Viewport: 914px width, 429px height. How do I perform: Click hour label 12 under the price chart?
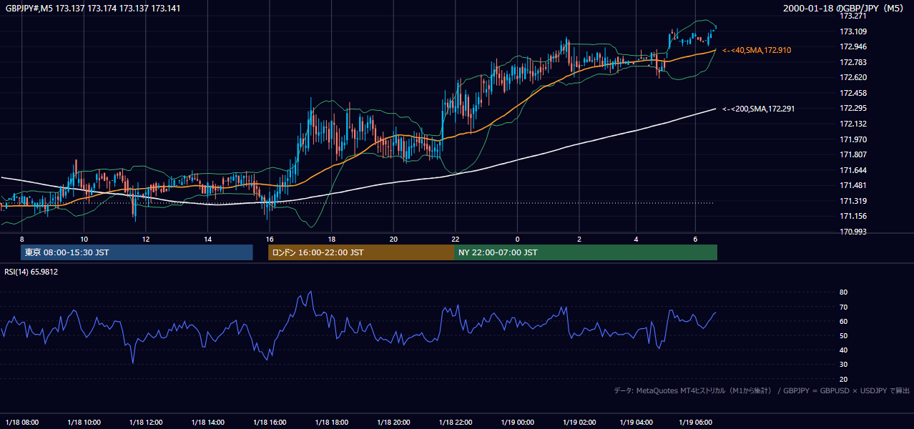pos(145,239)
